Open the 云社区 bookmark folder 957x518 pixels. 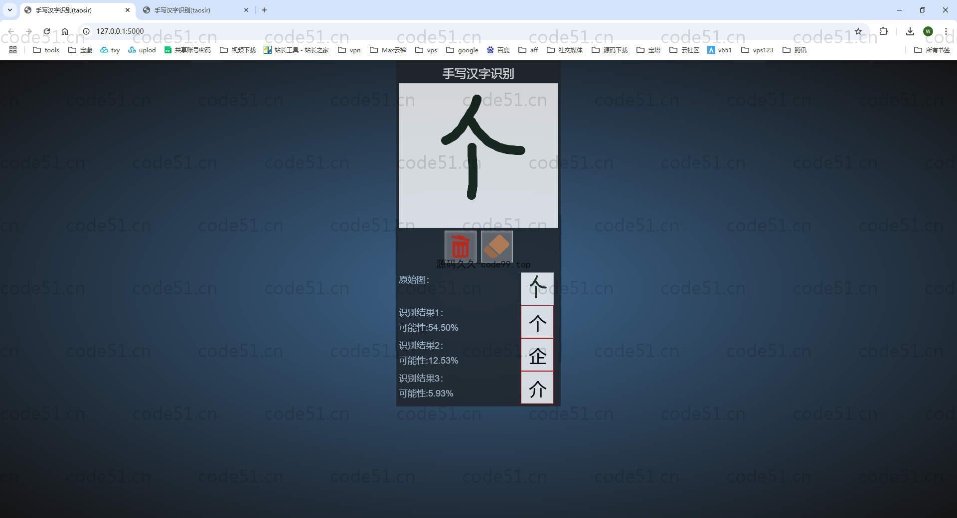pyautogui.click(x=684, y=50)
